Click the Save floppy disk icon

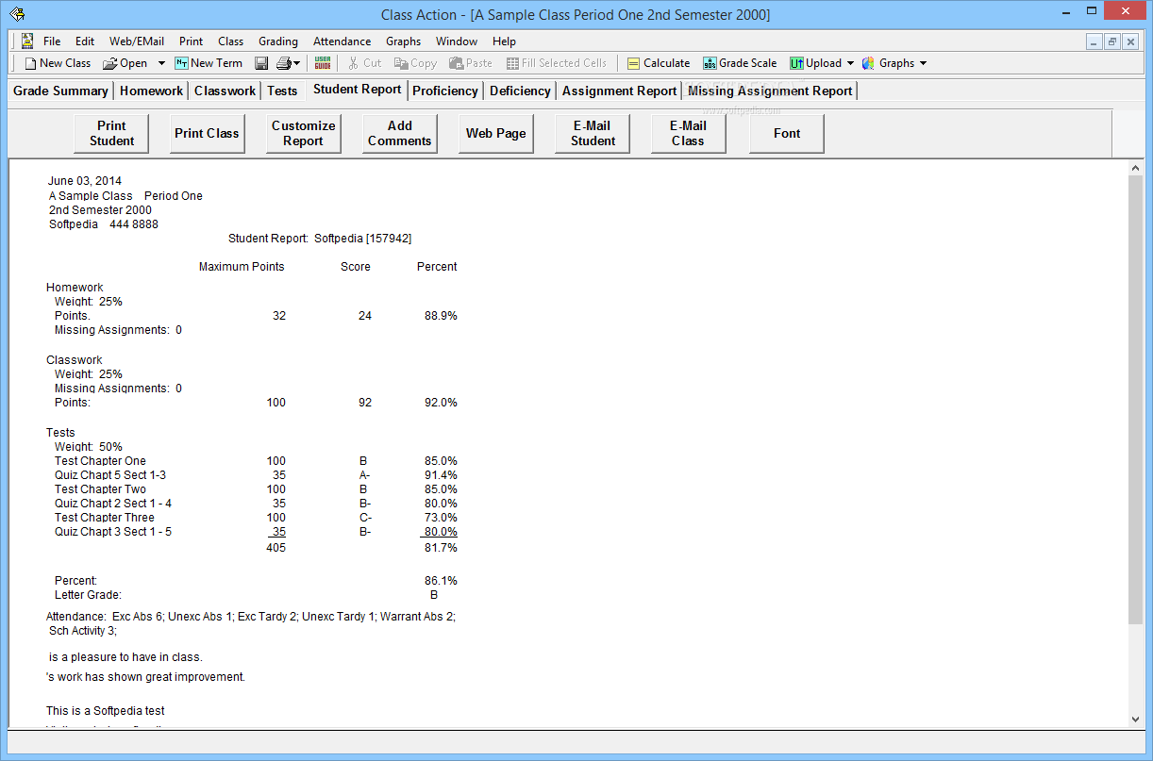tap(261, 63)
